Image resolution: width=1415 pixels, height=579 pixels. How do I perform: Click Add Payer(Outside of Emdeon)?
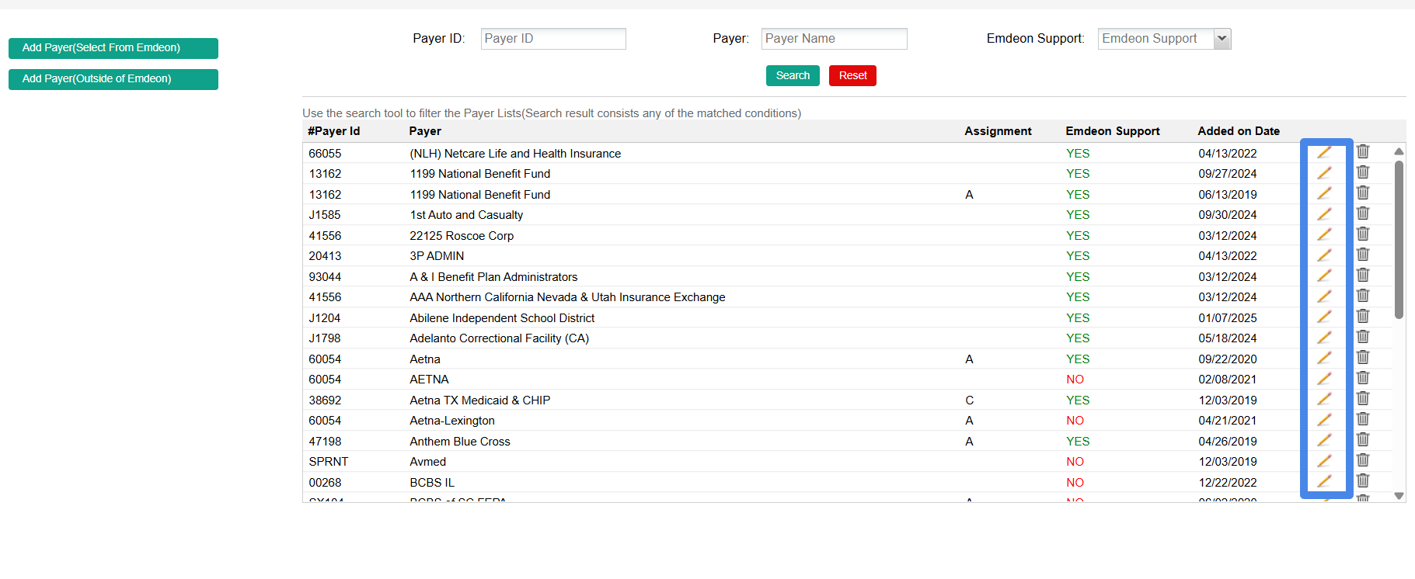click(x=113, y=79)
